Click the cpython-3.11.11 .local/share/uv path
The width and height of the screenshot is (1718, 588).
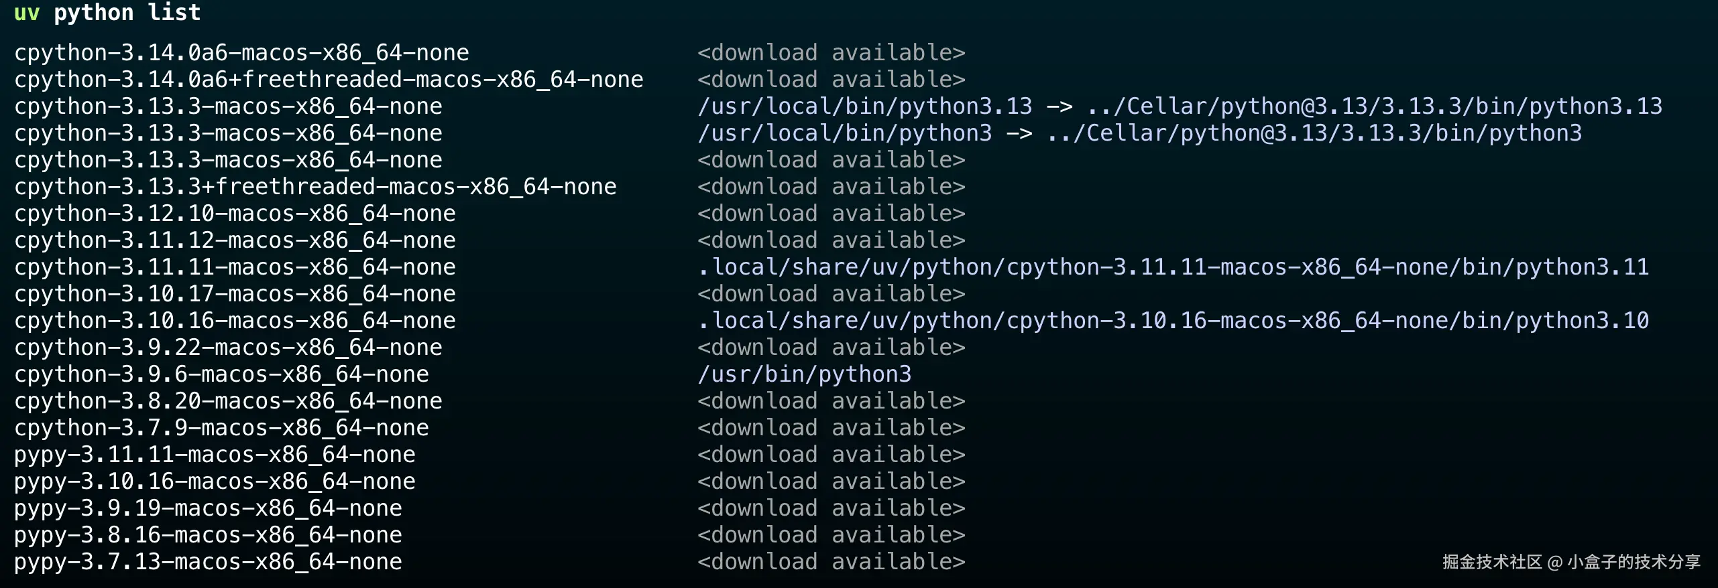1172,267
